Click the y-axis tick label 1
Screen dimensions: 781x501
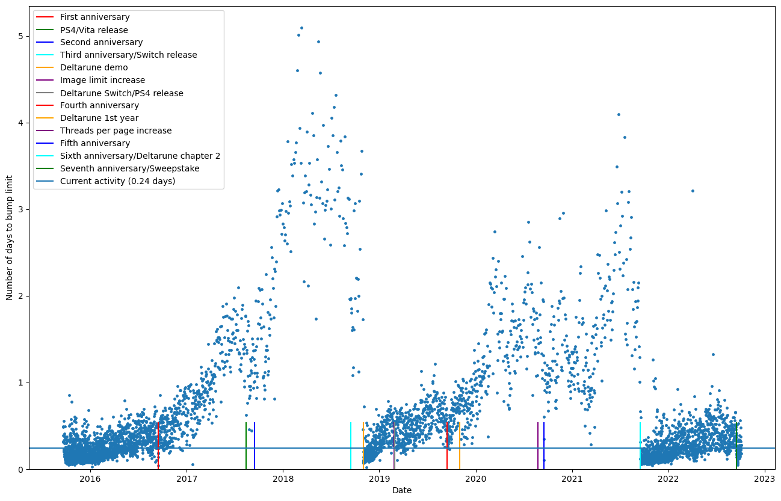click(x=20, y=383)
